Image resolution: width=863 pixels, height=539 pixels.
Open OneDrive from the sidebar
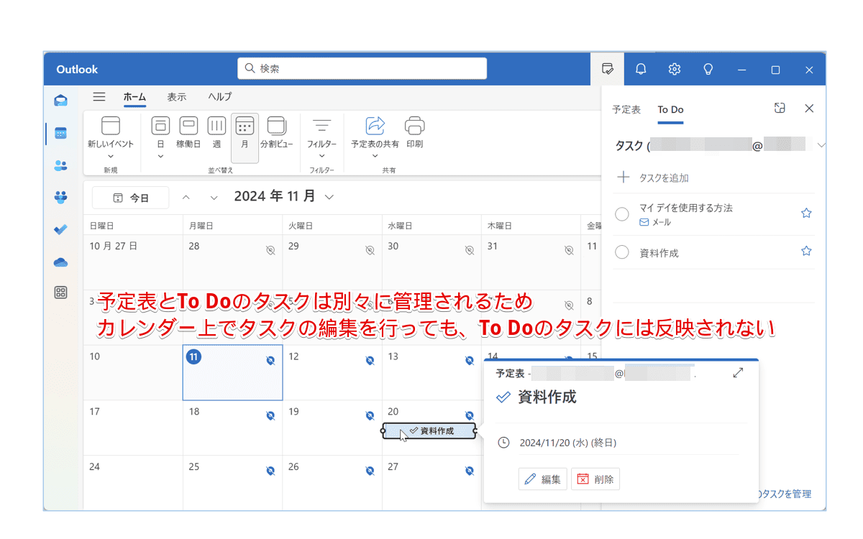[61, 262]
